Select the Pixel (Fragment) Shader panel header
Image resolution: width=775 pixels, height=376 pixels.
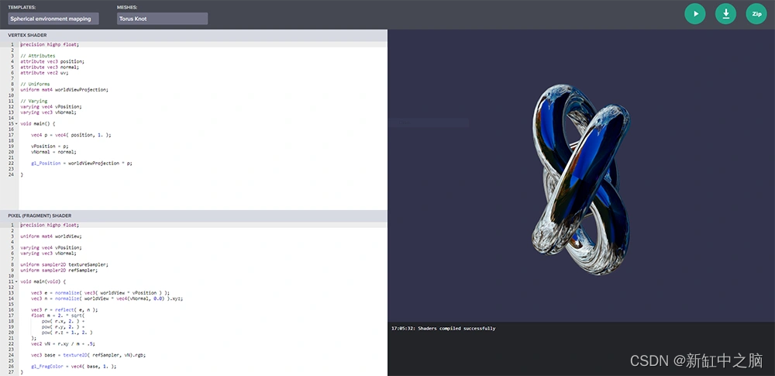pos(194,216)
